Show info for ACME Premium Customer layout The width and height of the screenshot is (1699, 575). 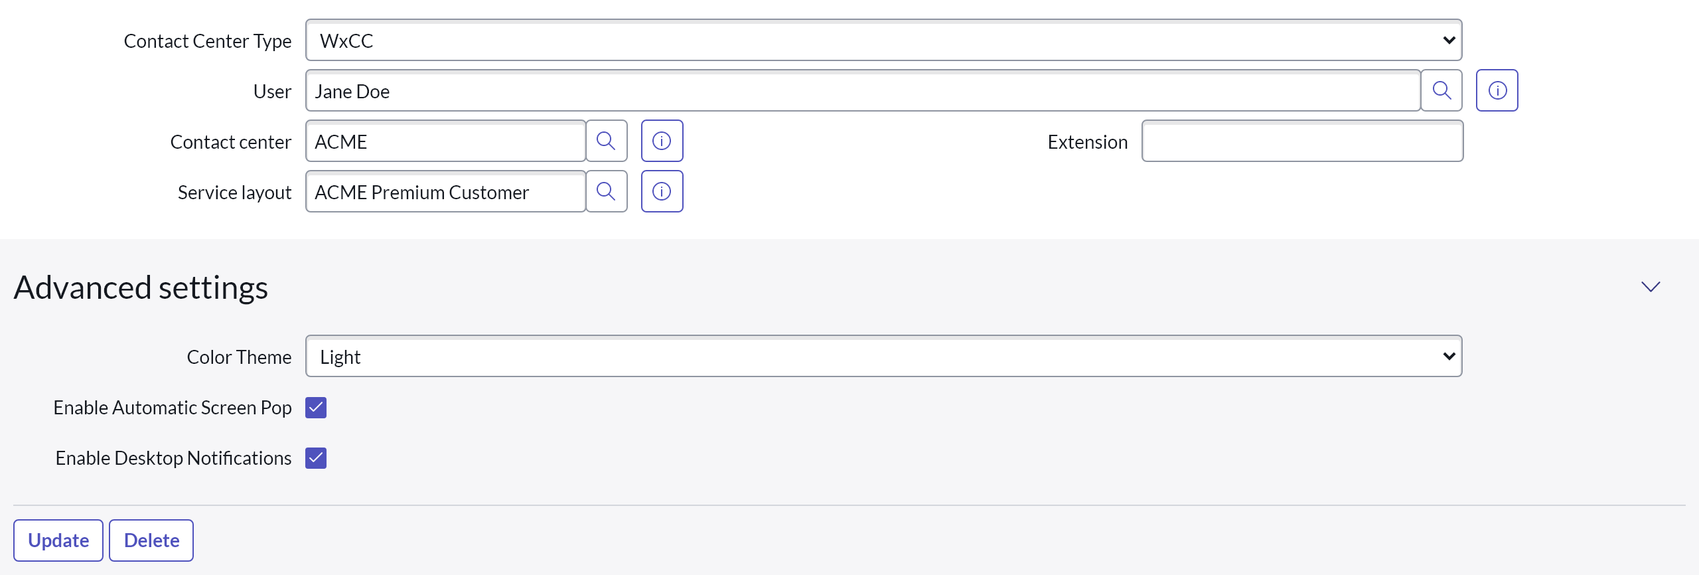tap(662, 191)
